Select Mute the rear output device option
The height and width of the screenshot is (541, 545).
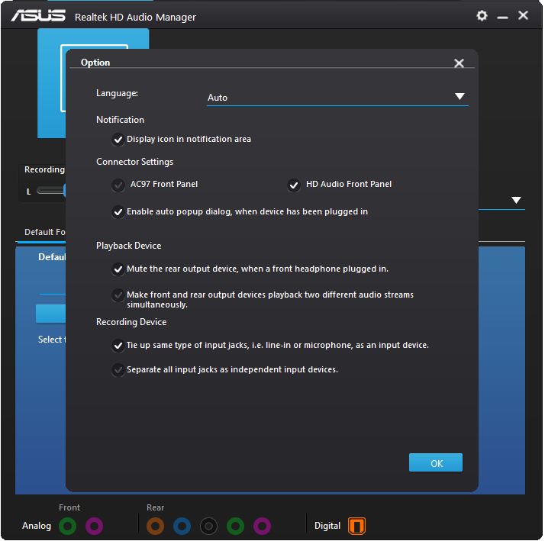tap(118, 269)
